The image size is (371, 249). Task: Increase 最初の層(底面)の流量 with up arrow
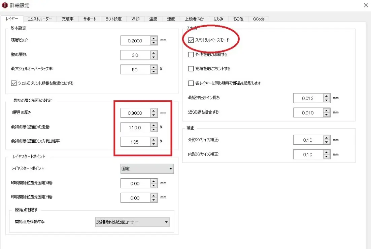point(154,126)
